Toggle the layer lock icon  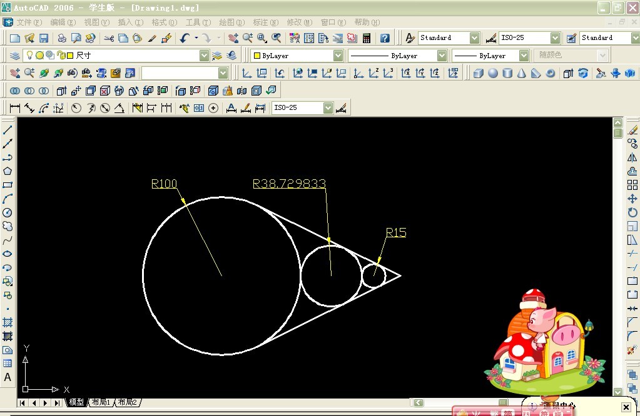point(60,55)
